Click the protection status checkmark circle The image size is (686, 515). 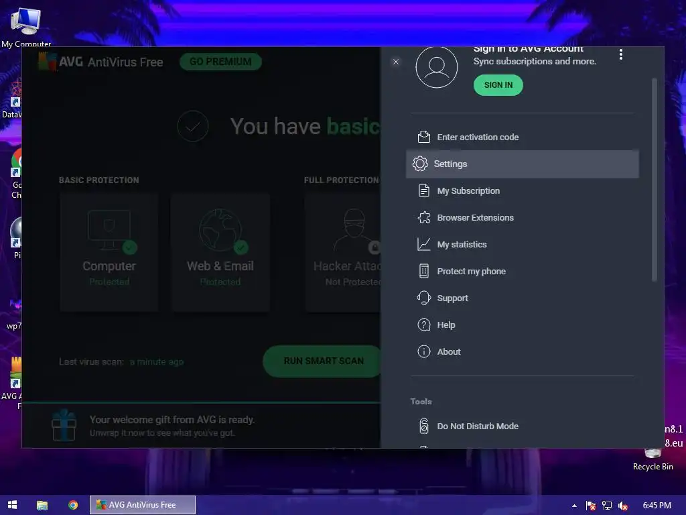click(x=193, y=126)
